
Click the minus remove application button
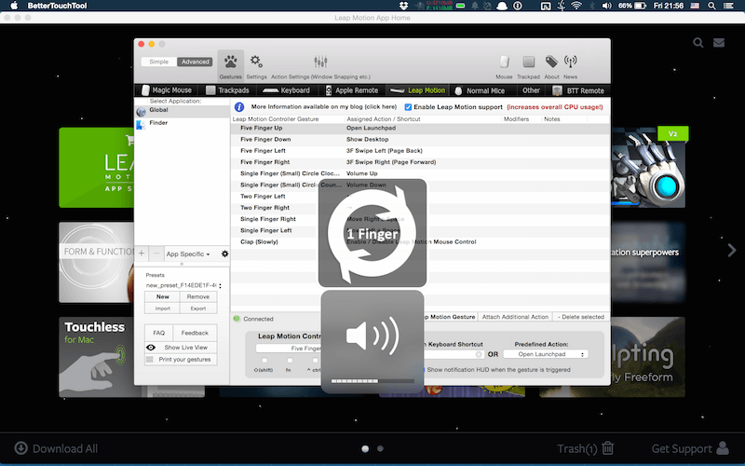click(156, 254)
